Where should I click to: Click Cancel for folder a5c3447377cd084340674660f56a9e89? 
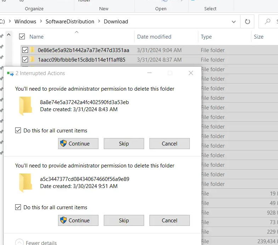coord(170,220)
